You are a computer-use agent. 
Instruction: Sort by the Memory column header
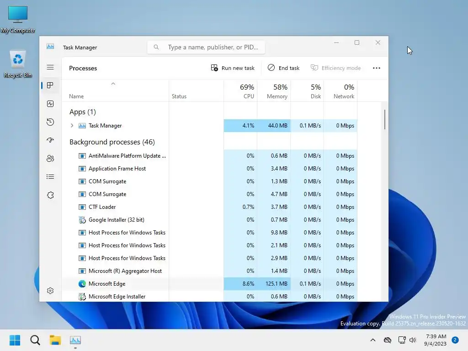(274, 91)
